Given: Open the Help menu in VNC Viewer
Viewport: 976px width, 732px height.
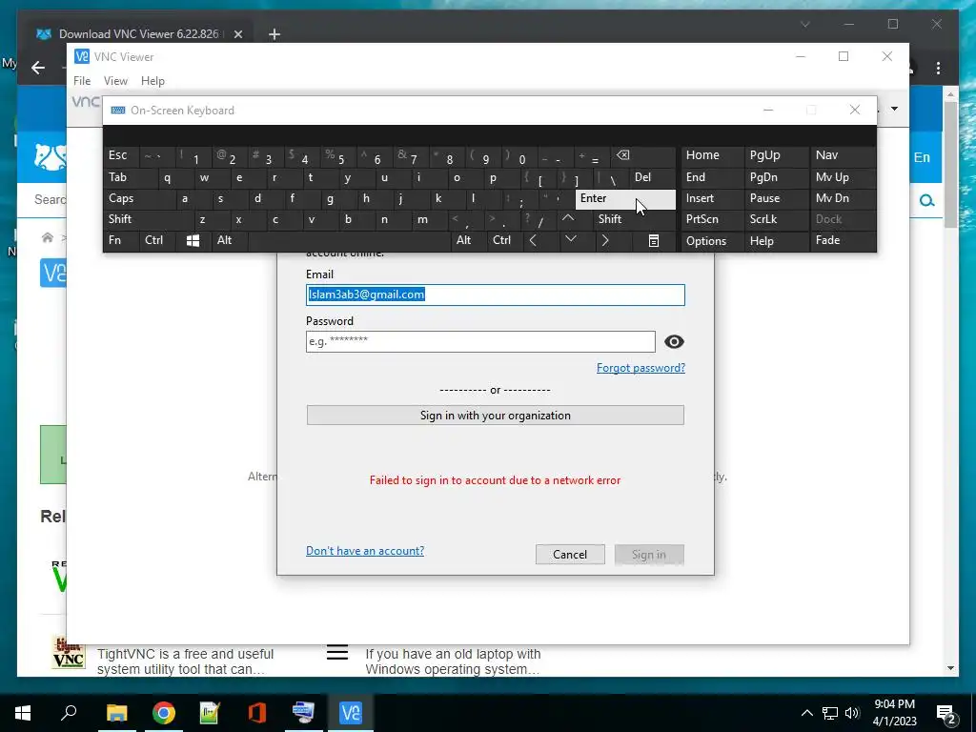Looking at the screenshot, I should pyautogui.click(x=152, y=81).
